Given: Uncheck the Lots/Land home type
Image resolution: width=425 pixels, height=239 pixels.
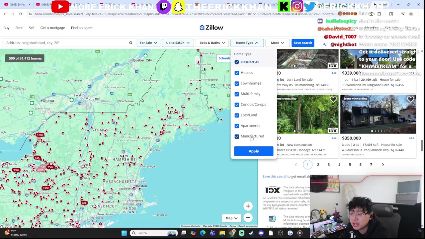Looking at the screenshot, I should pyautogui.click(x=237, y=115).
